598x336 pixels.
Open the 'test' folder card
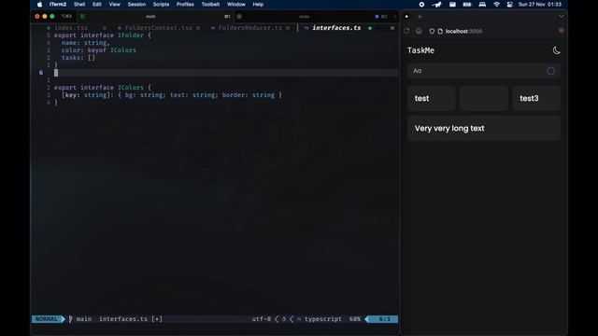[x=432, y=98]
